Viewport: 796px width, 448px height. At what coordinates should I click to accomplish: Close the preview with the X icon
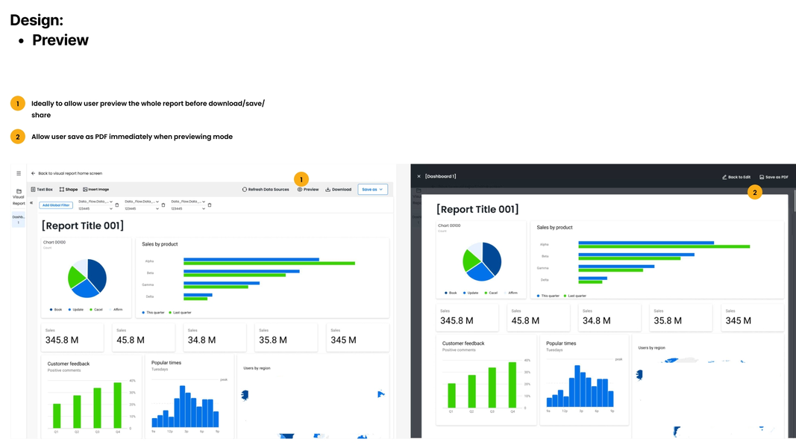[x=419, y=176]
